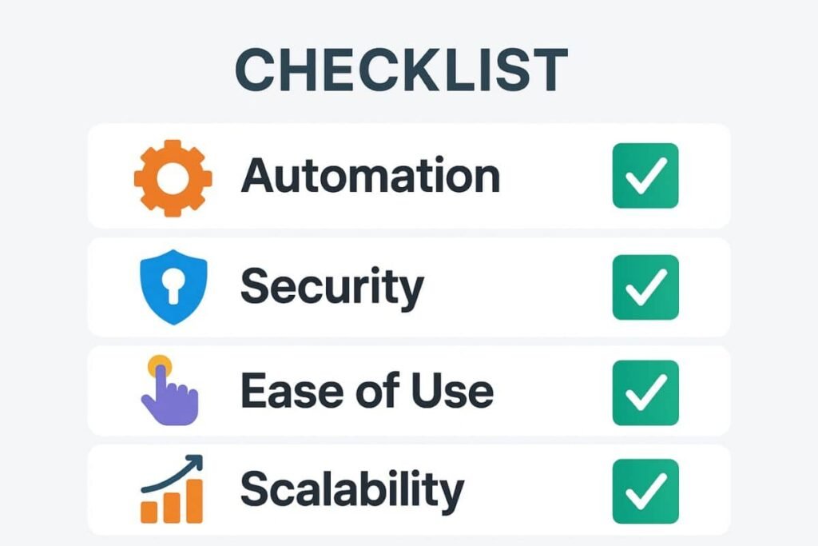Click the Security label text
Screen dimensions: 818x546
point(332,287)
